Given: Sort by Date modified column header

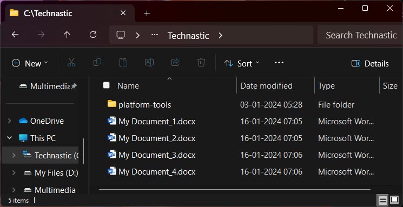Looking at the screenshot, I should 266,86.
